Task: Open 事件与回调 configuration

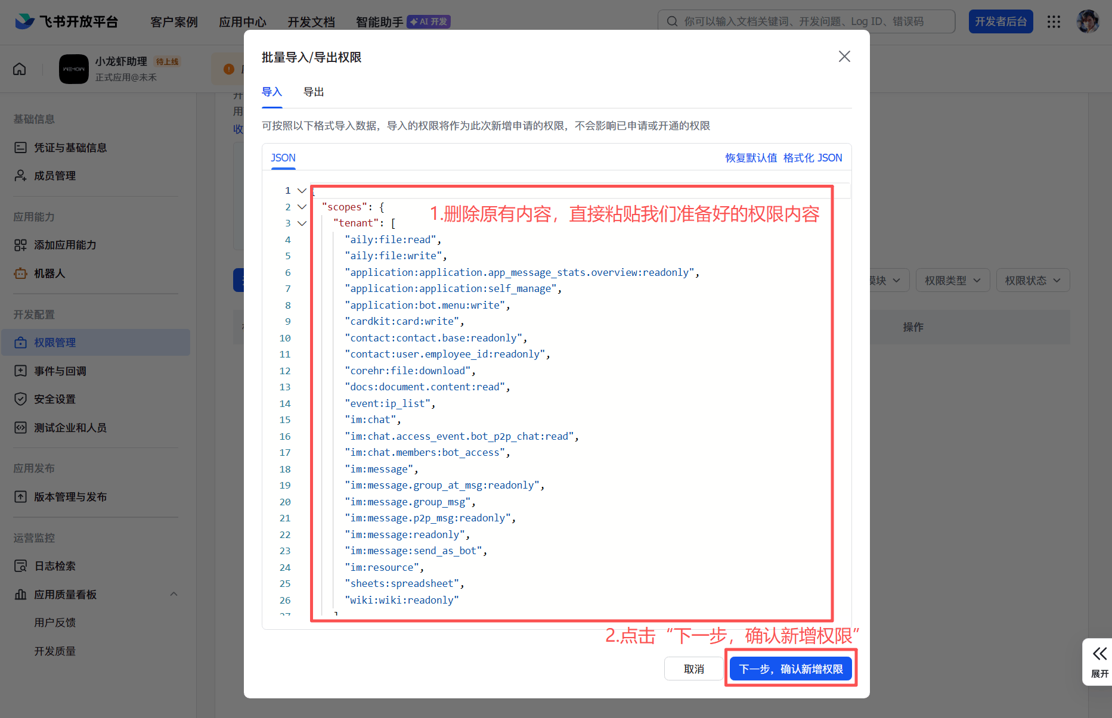Action: coord(59,371)
